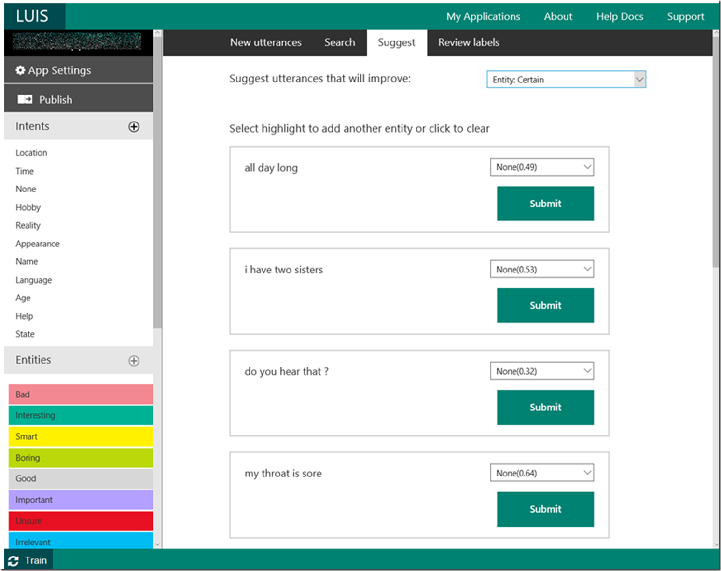Click the Train refresh icon
The image size is (721, 571).
click(14, 561)
